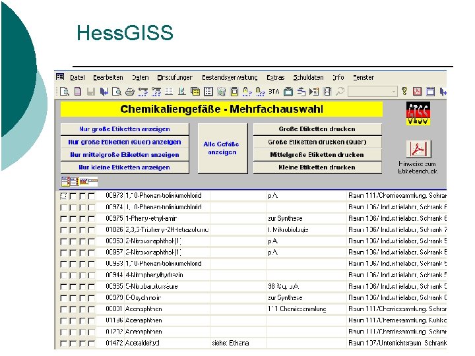Click the f. Mikrobiologie cell

(306, 230)
